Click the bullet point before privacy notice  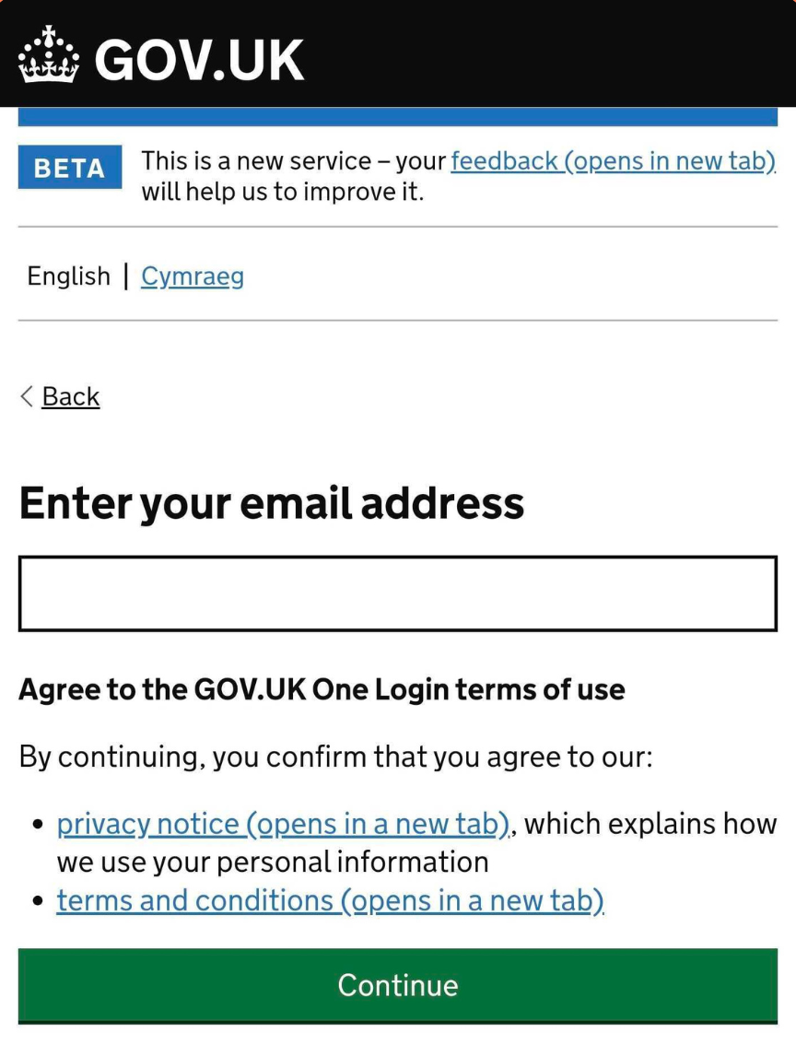click(38, 824)
